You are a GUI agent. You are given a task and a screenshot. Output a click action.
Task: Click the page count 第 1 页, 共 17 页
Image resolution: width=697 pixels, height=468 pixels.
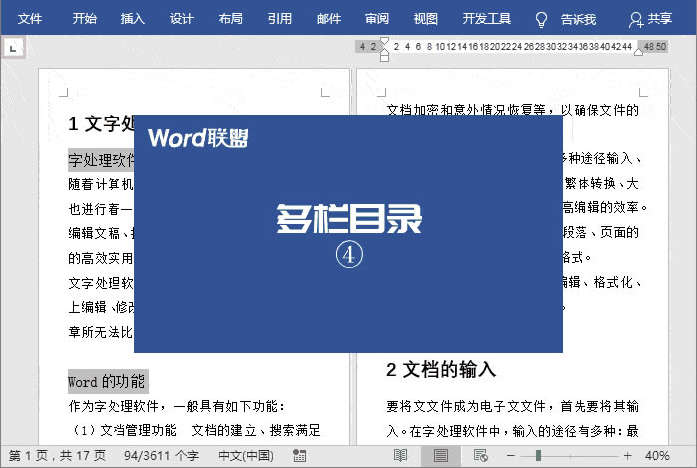[57, 456]
